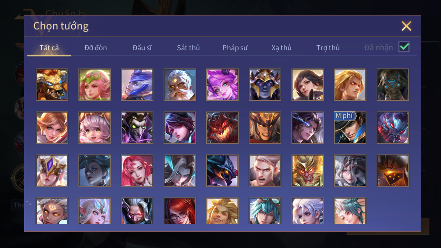Switch to the 'Trợ thủ' tab
This screenshot has height=248, width=441.
pyautogui.click(x=328, y=48)
